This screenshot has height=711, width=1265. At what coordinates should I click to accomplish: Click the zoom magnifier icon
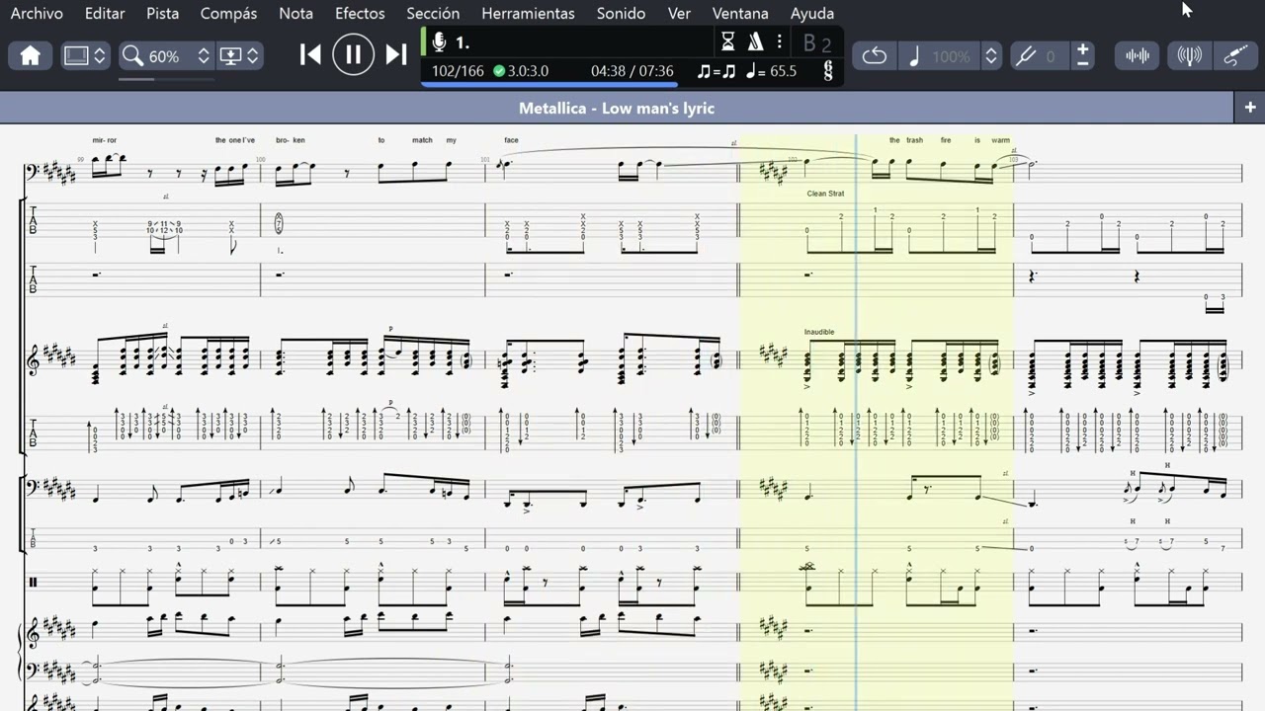(x=132, y=56)
